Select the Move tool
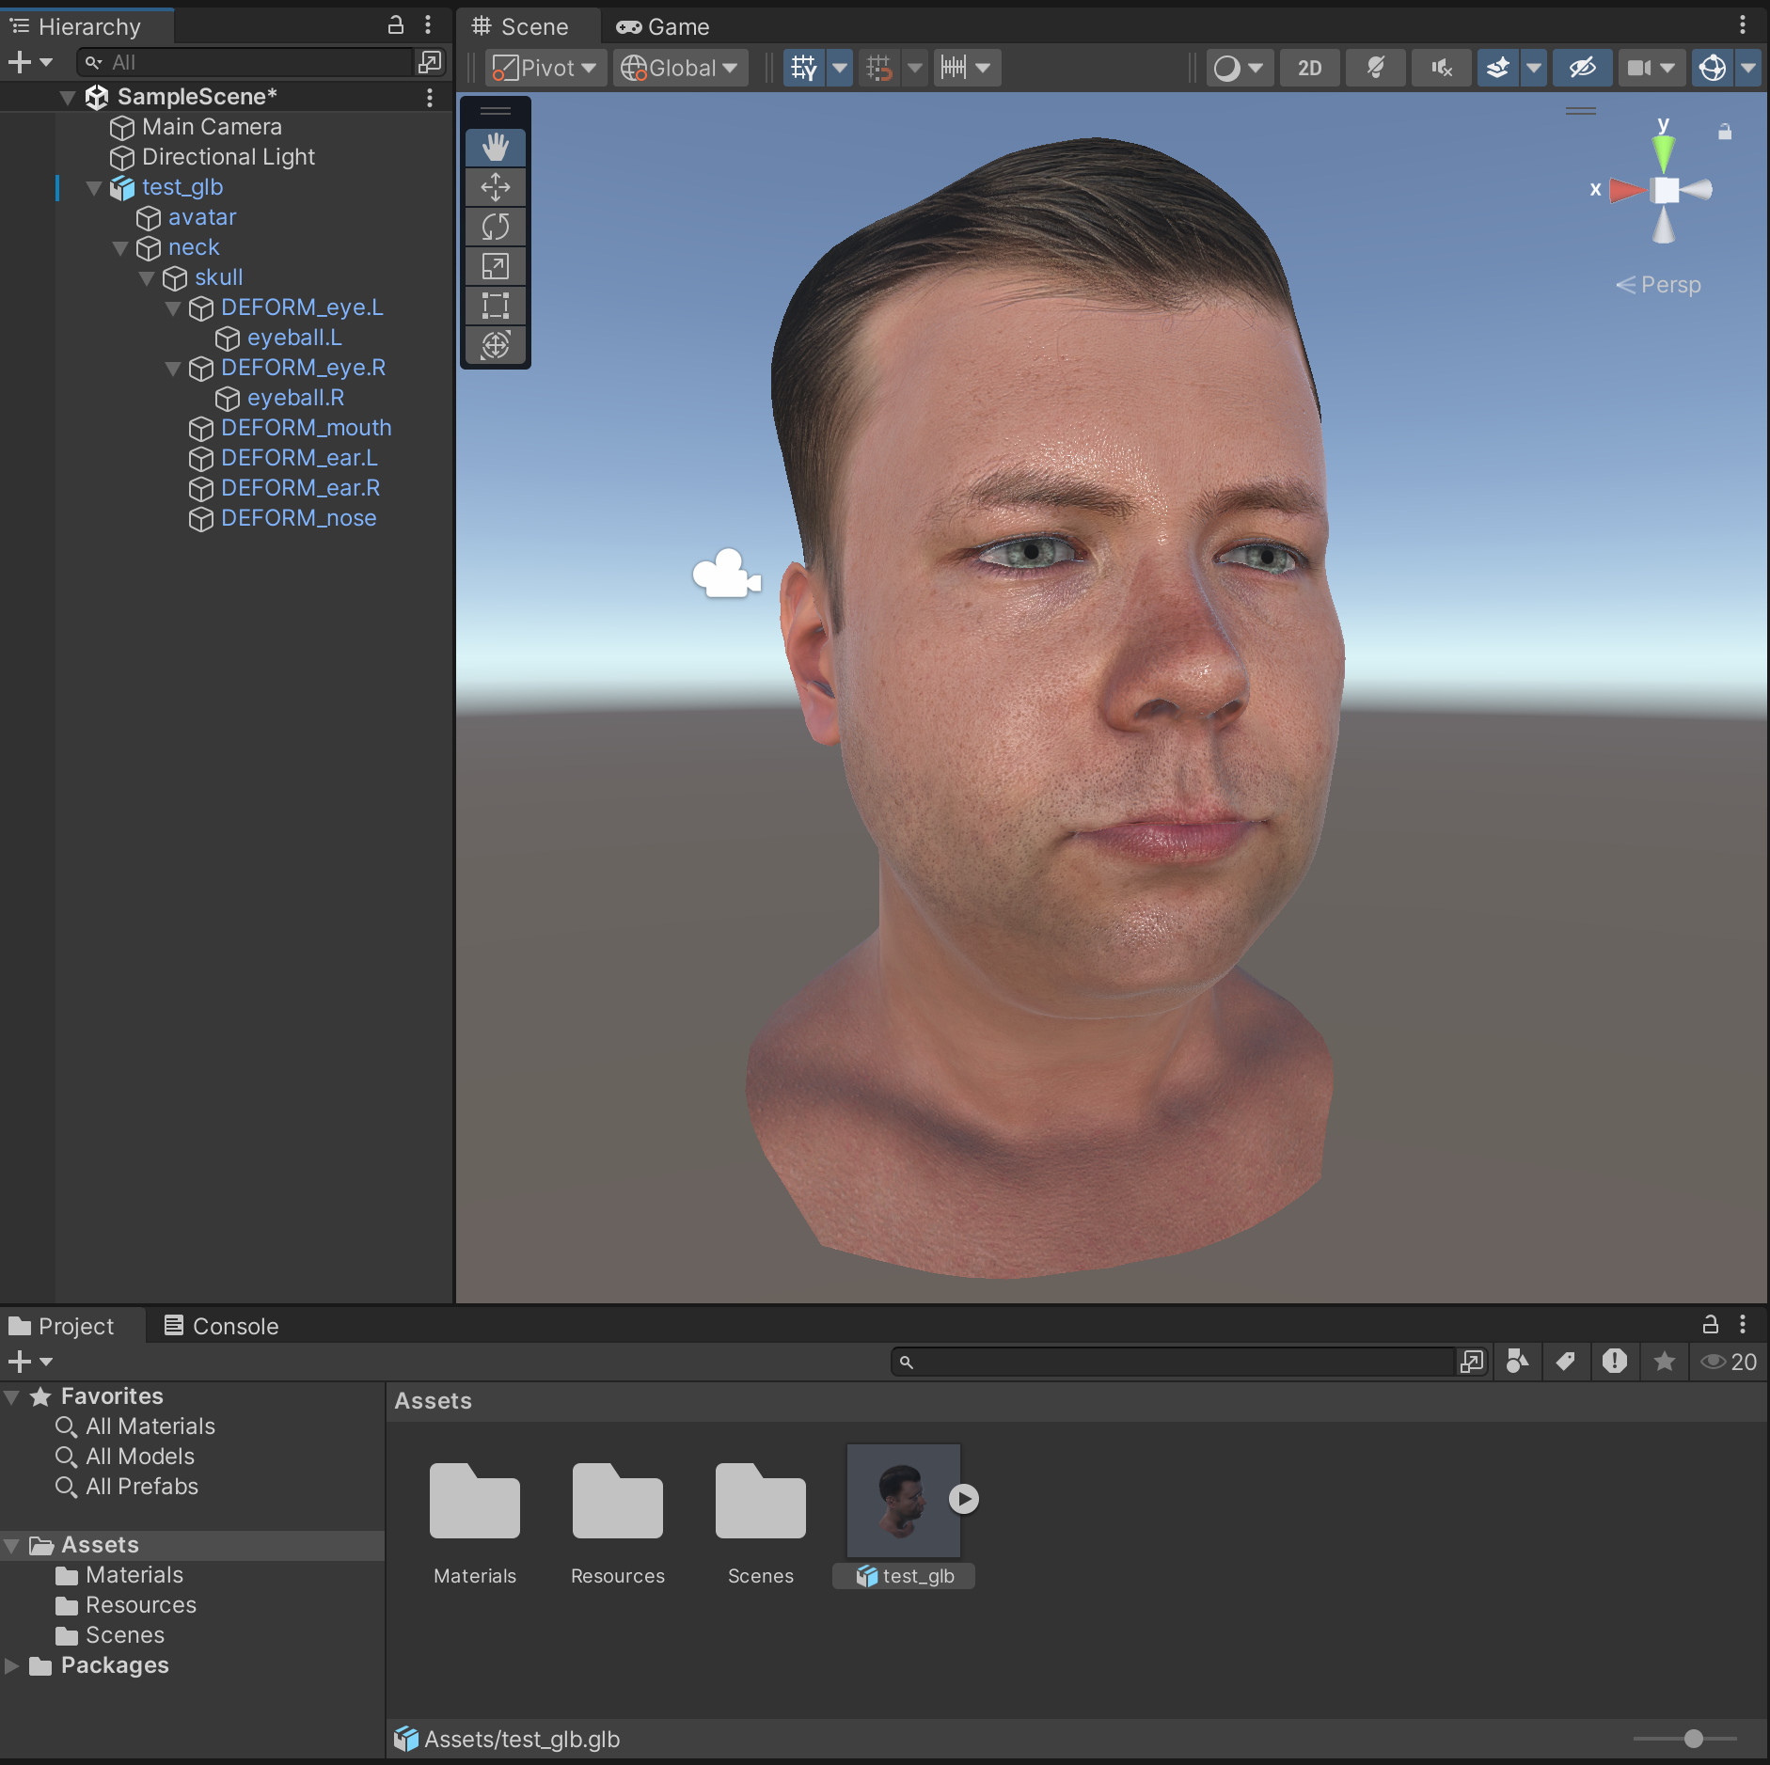The height and width of the screenshot is (1765, 1770). pyautogui.click(x=496, y=186)
